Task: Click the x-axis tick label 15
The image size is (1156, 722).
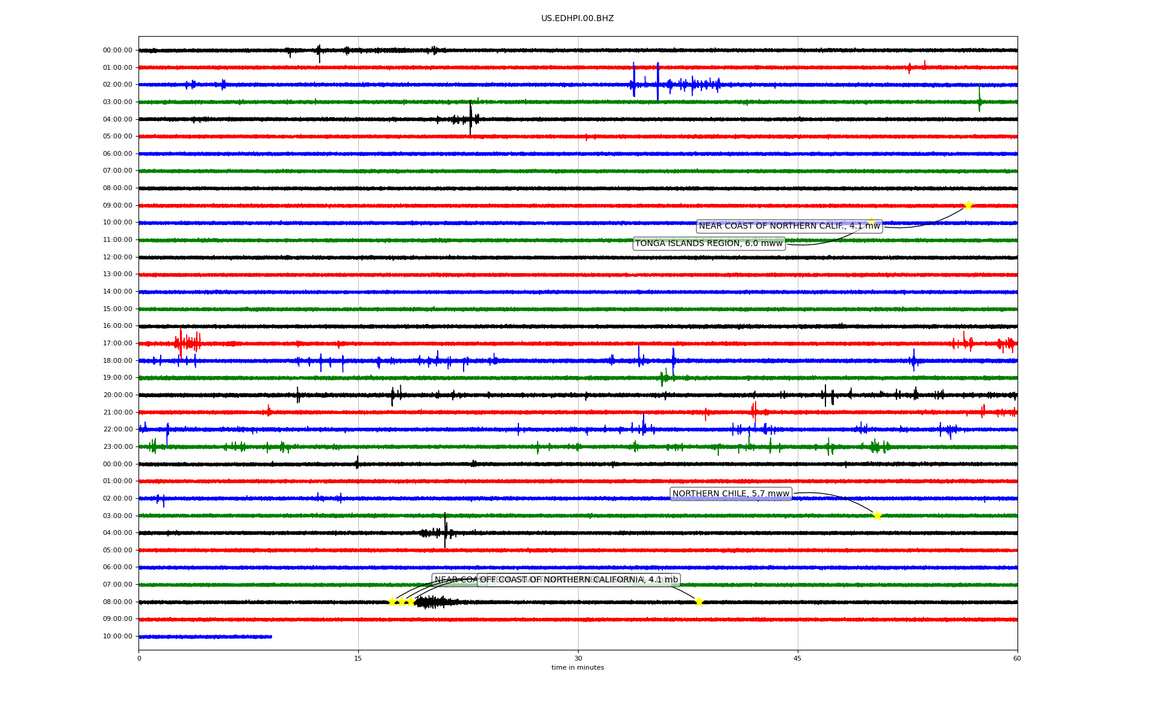Action: point(358,658)
